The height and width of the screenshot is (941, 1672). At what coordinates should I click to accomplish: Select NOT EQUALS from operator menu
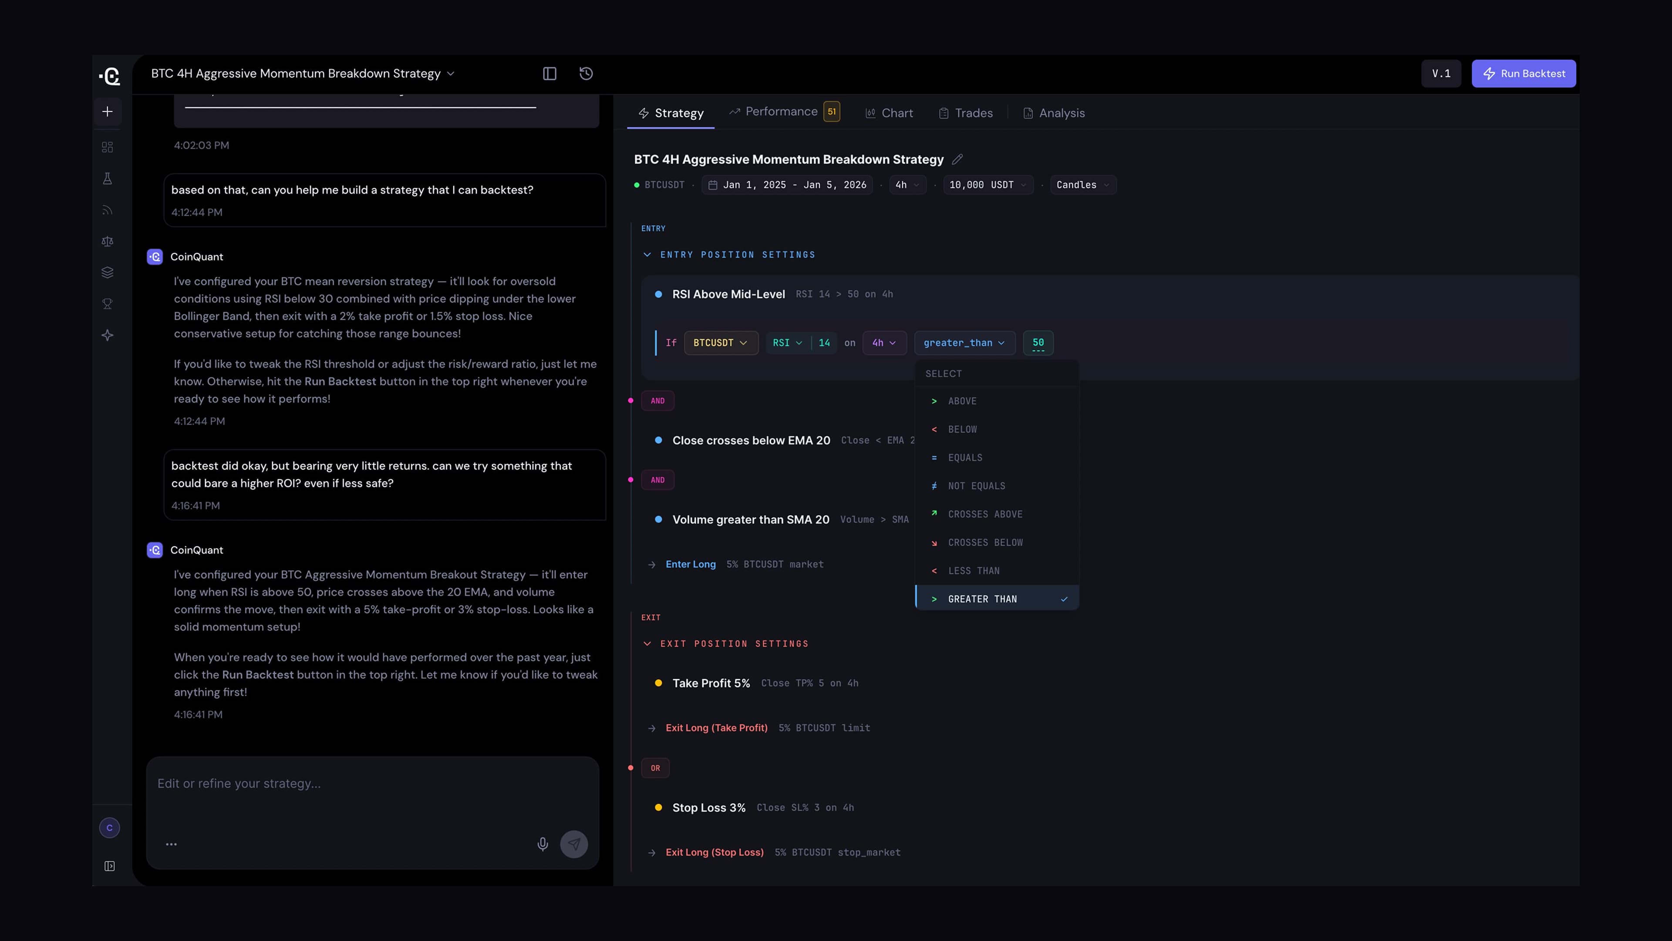(x=997, y=486)
